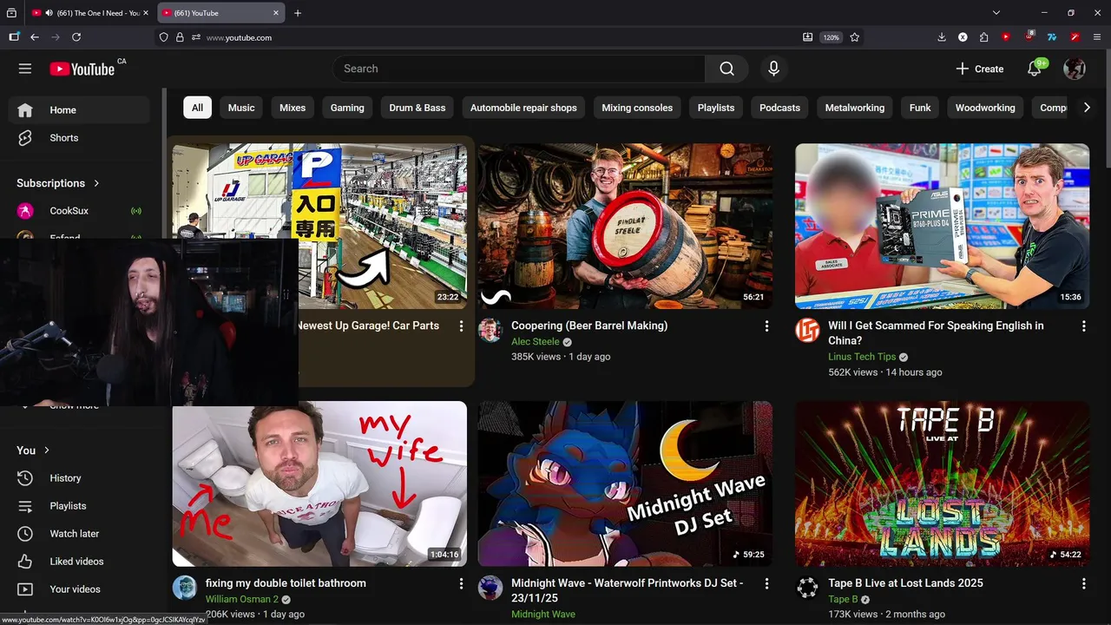The width and height of the screenshot is (1111, 625).
Task: Open options for Coopering video
Action: coord(766,326)
